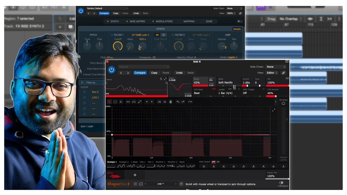Select serial filter routing button
Screen dimensions: 347x195
tap(157, 35)
